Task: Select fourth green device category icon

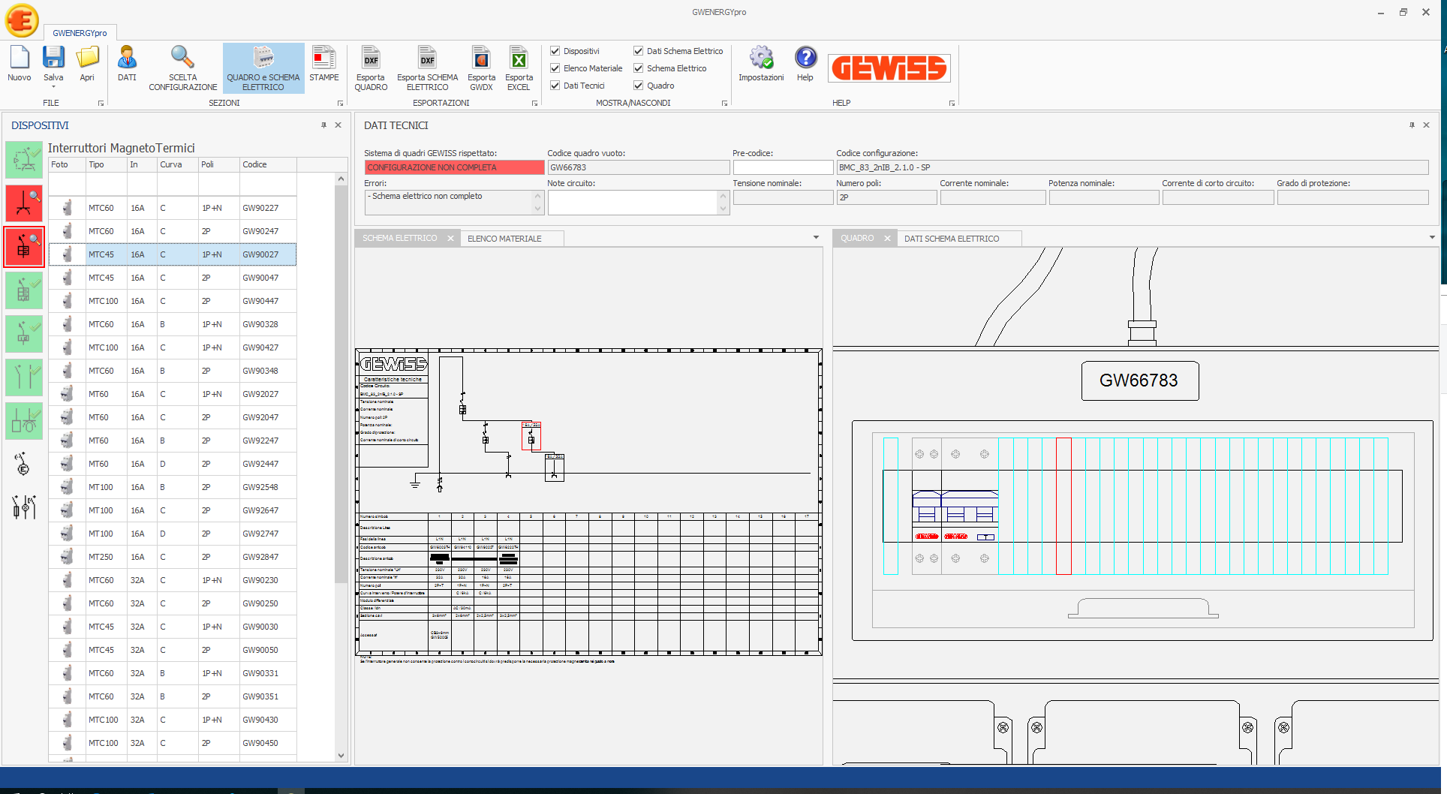Action: (24, 290)
